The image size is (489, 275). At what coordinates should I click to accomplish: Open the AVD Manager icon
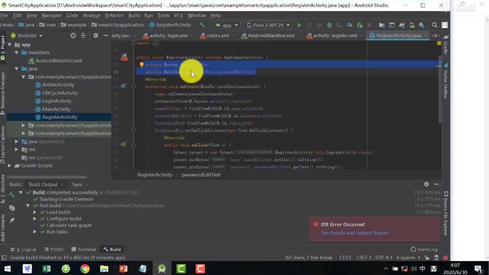[412, 25]
